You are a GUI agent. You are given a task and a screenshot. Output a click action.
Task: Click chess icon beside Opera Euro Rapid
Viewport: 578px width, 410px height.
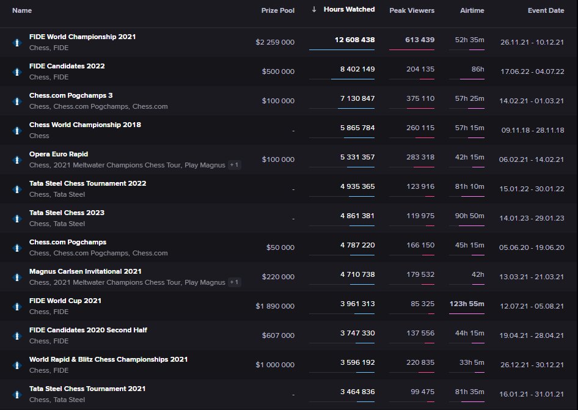tap(17, 159)
